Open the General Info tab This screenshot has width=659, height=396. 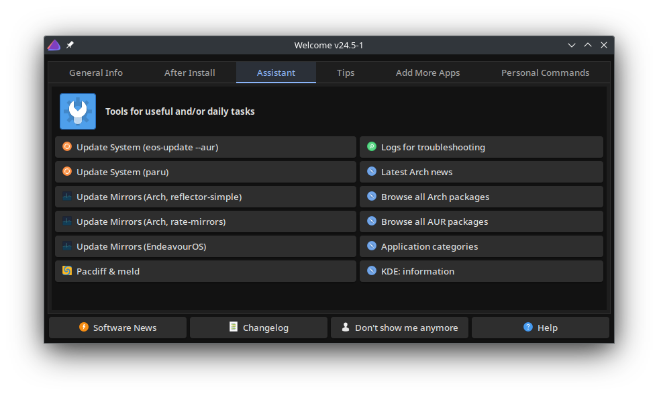[96, 72]
